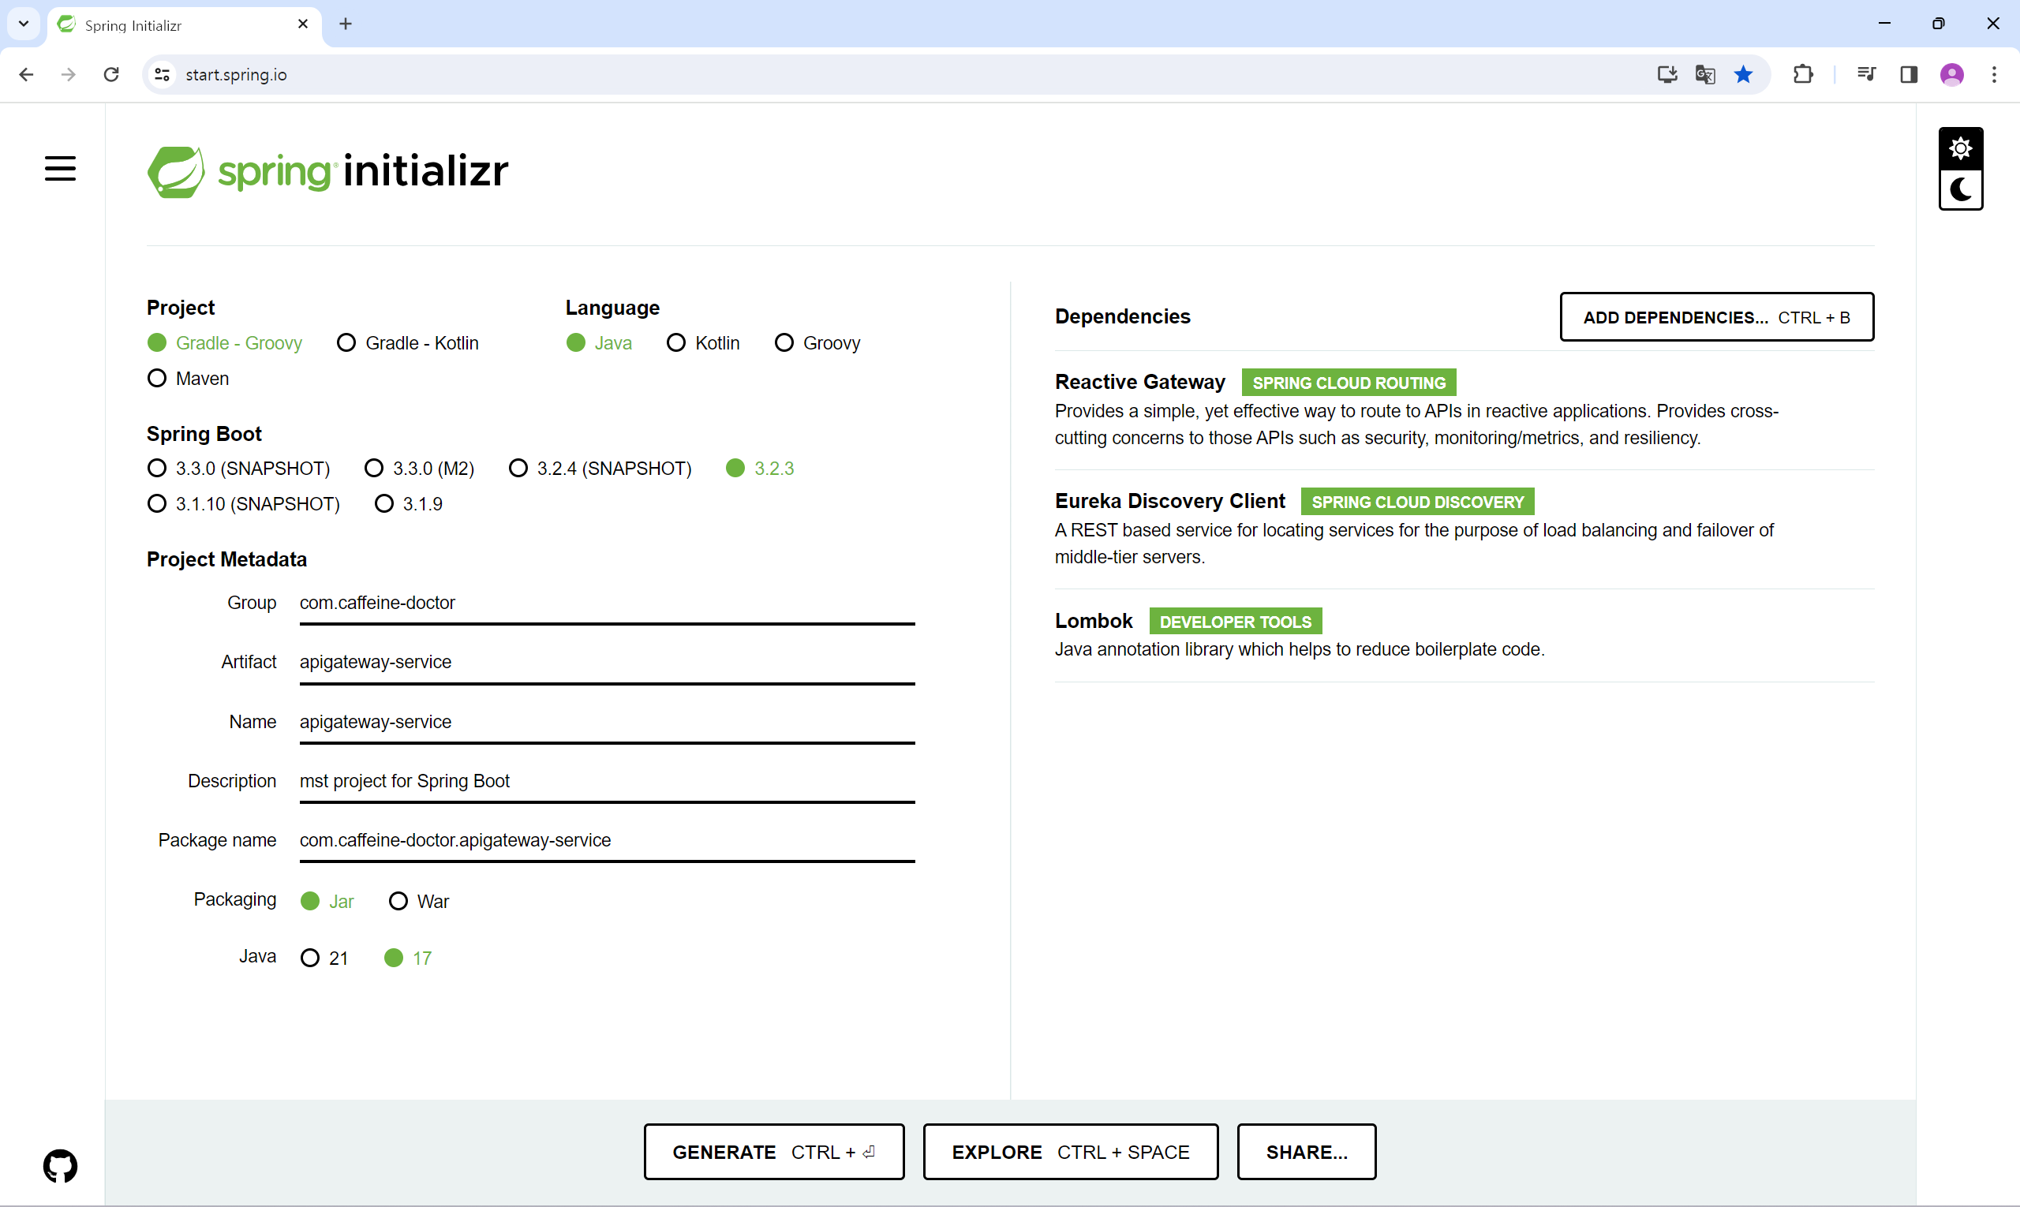Image resolution: width=2020 pixels, height=1207 pixels.
Task: Select Maven project type
Action: 188,379
